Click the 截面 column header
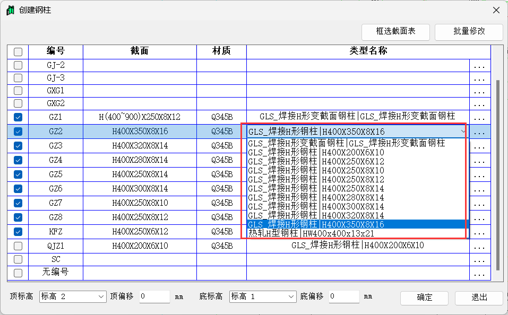This screenshot has width=508, height=315. [x=140, y=51]
